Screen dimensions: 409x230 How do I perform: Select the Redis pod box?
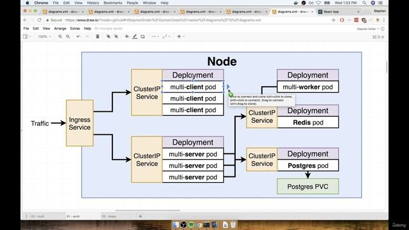pos(308,122)
